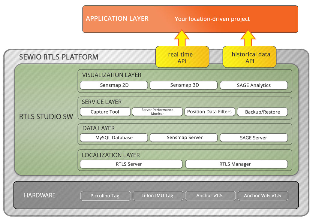Select the Sensmap 2D box

114,85
